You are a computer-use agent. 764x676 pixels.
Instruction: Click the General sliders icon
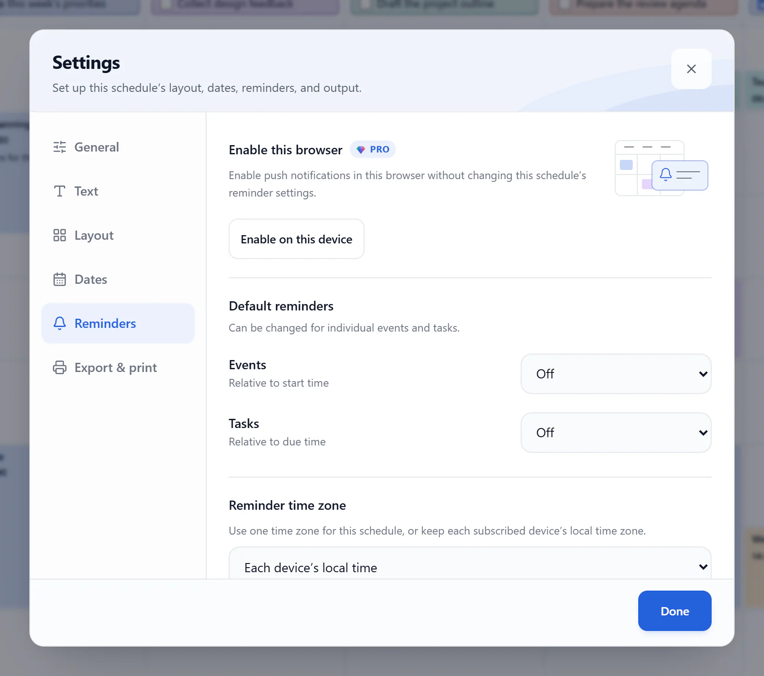point(60,147)
